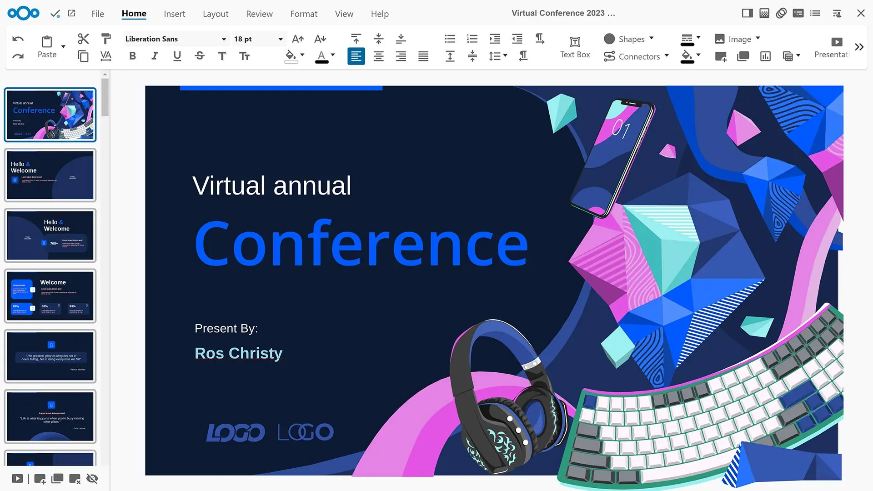This screenshot has height=491, width=873.
Task: Click the Undo arrow icon
Action: pyautogui.click(x=18, y=39)
